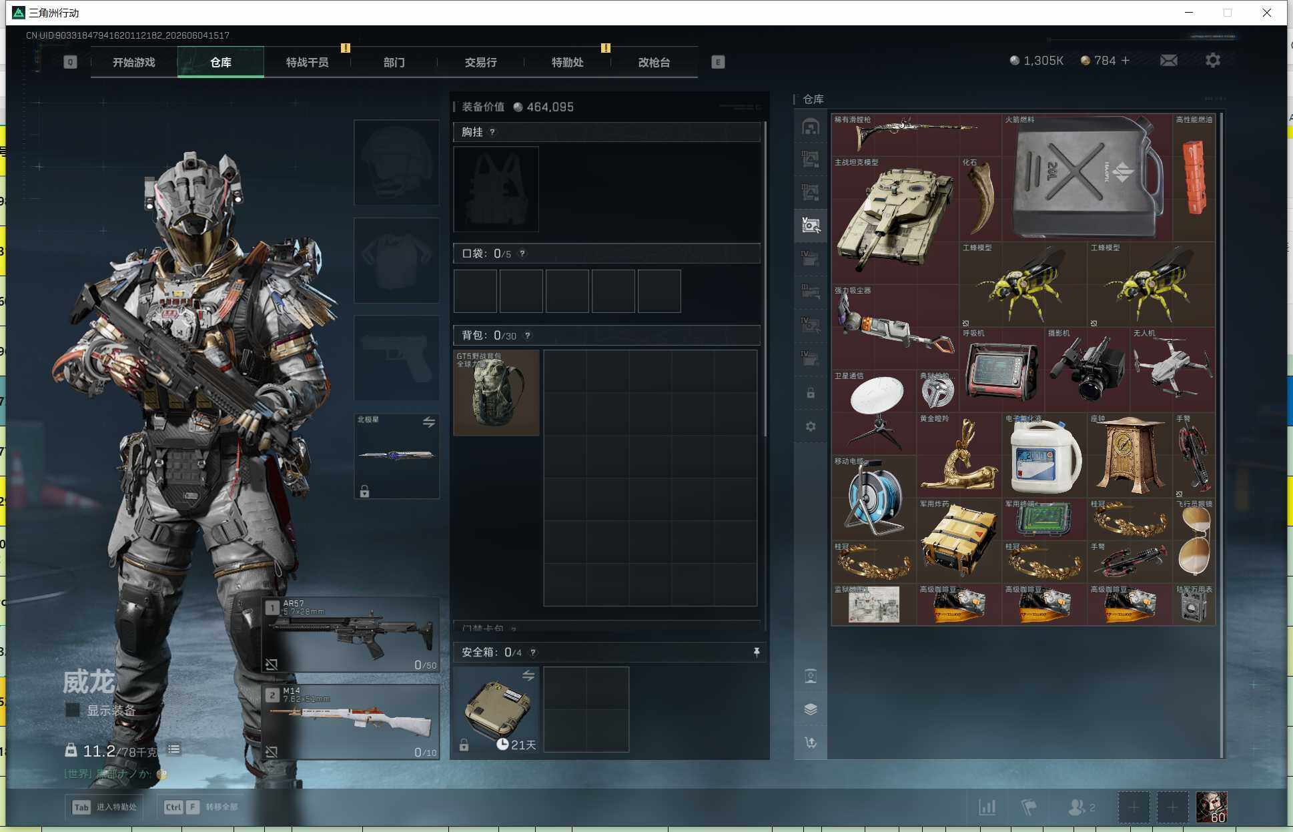The width and height of the screenshot is (1293, 832).
Task: Select 稀有滑膛枪 in warehouse
Action: click(917, 135)
